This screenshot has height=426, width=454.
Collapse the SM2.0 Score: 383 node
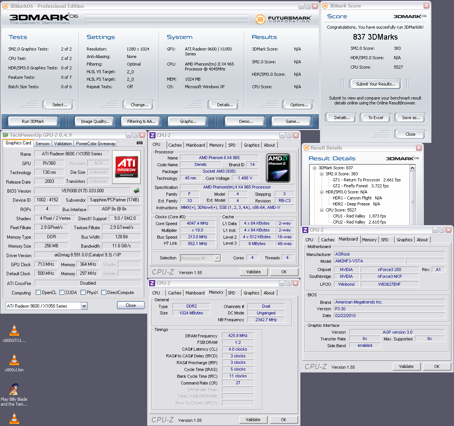pos(321,174)
